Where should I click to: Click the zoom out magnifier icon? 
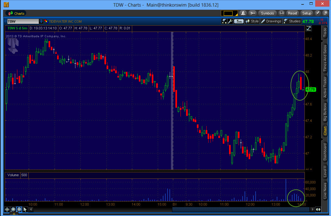pos(19,209)
